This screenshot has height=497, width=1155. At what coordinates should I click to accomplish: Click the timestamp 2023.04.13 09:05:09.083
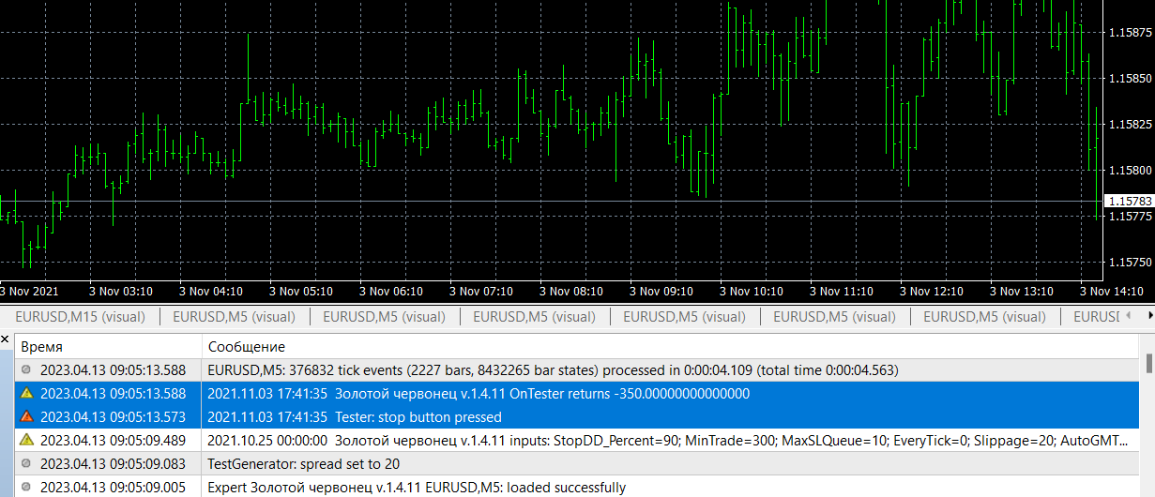[113, 464]
